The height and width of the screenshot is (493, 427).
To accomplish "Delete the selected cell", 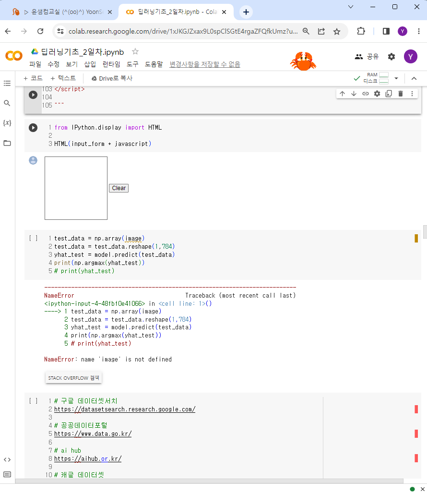I will [401, 94].
